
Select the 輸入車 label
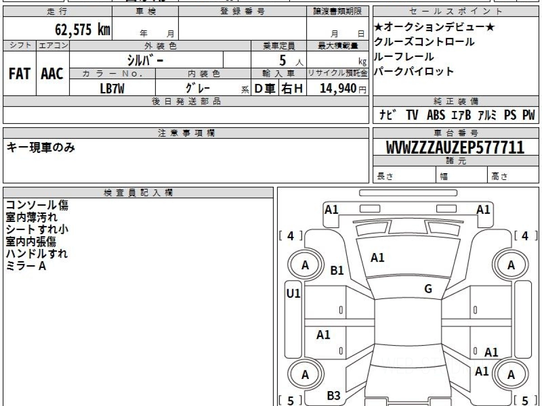(279, 74)
